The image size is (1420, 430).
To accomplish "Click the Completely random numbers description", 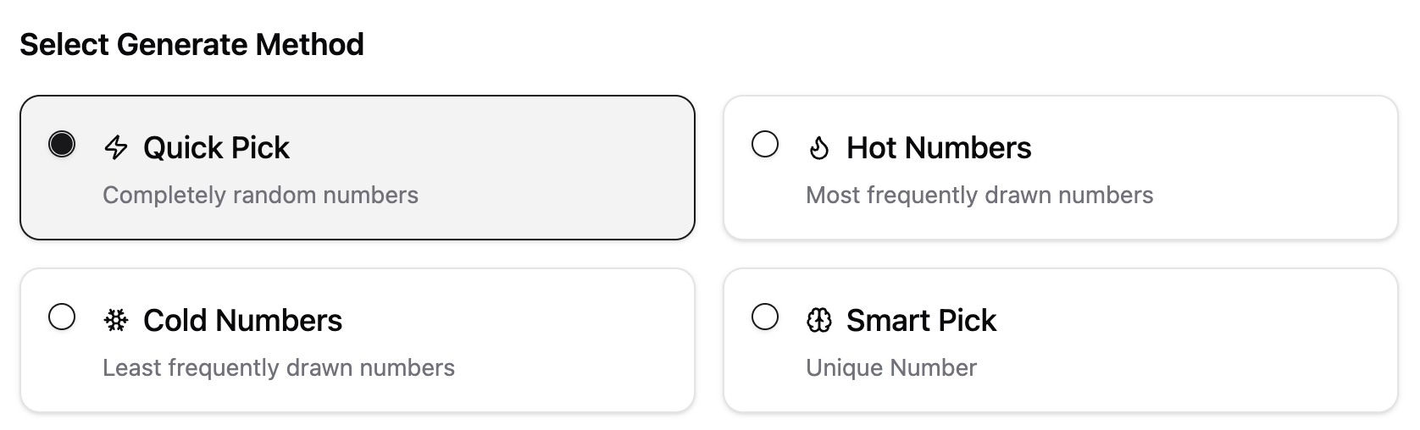I will tap(260, 196).
